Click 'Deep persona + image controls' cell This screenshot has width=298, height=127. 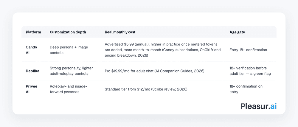69,50
